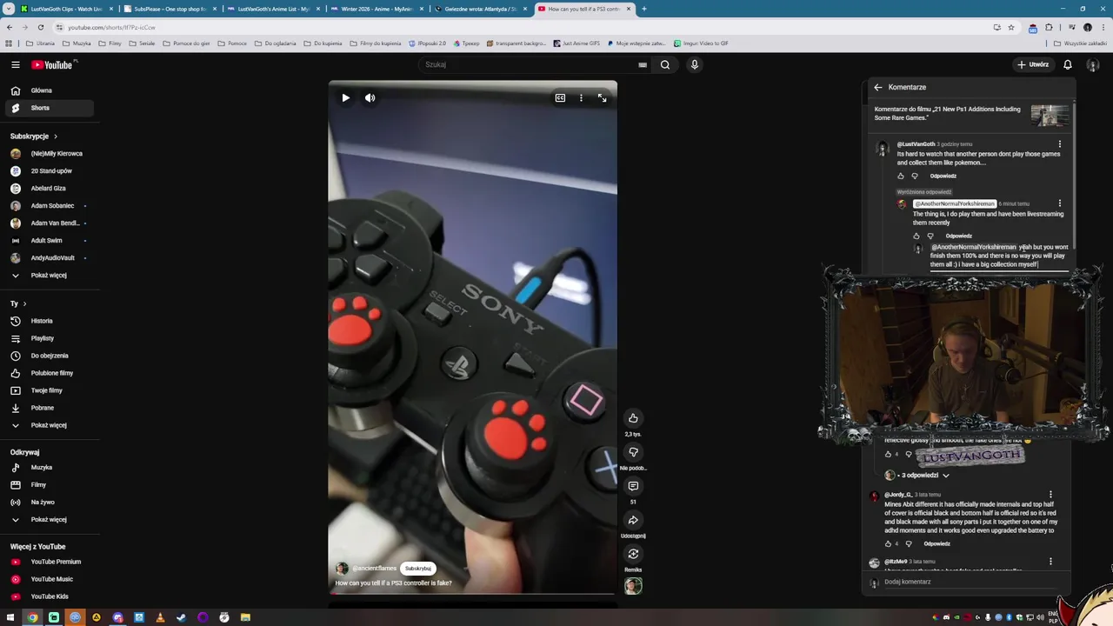Reload the page in Chrome

click(x=40, y=27)
